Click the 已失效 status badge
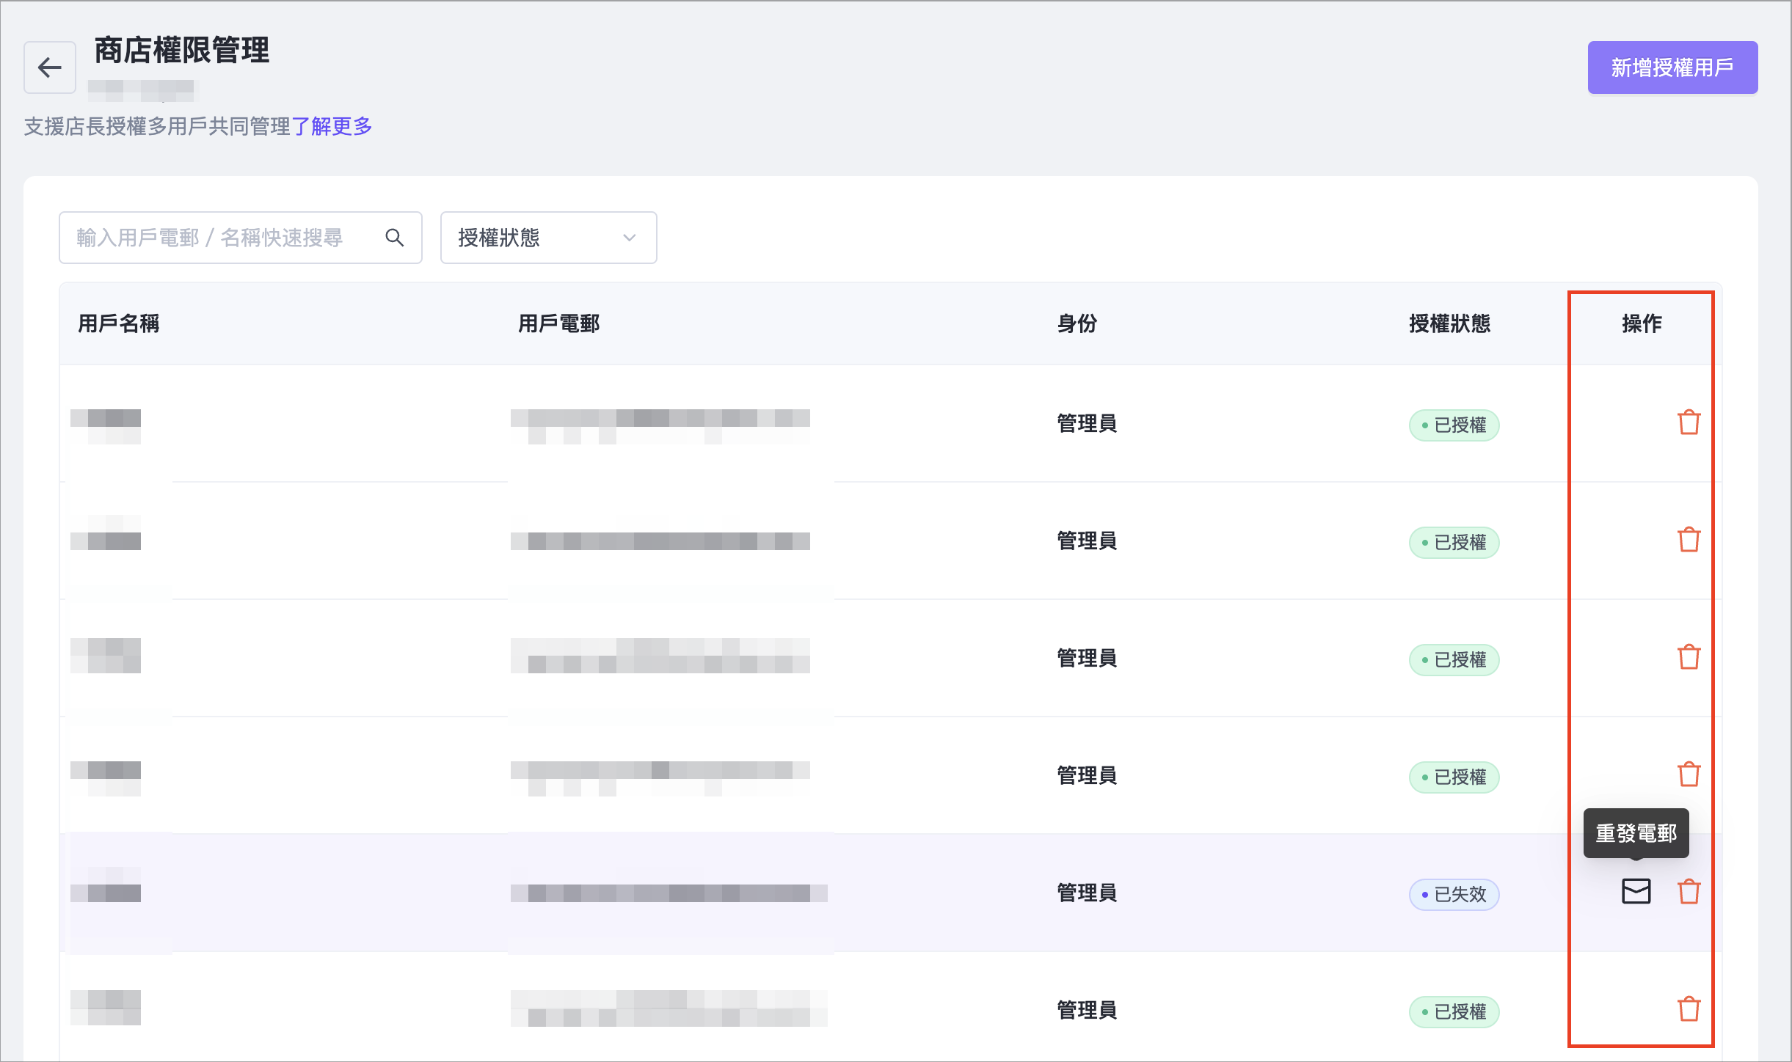1792x1062 pixels. click(1453, 894)
